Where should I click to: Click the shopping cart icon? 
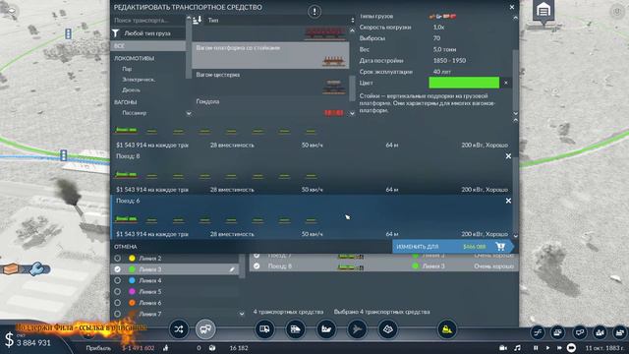tap(500, 247)
